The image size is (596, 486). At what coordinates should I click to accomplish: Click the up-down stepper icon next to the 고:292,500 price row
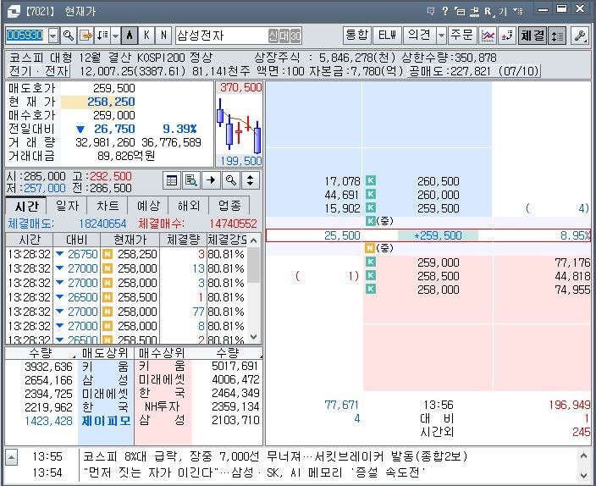coord(250,180)
